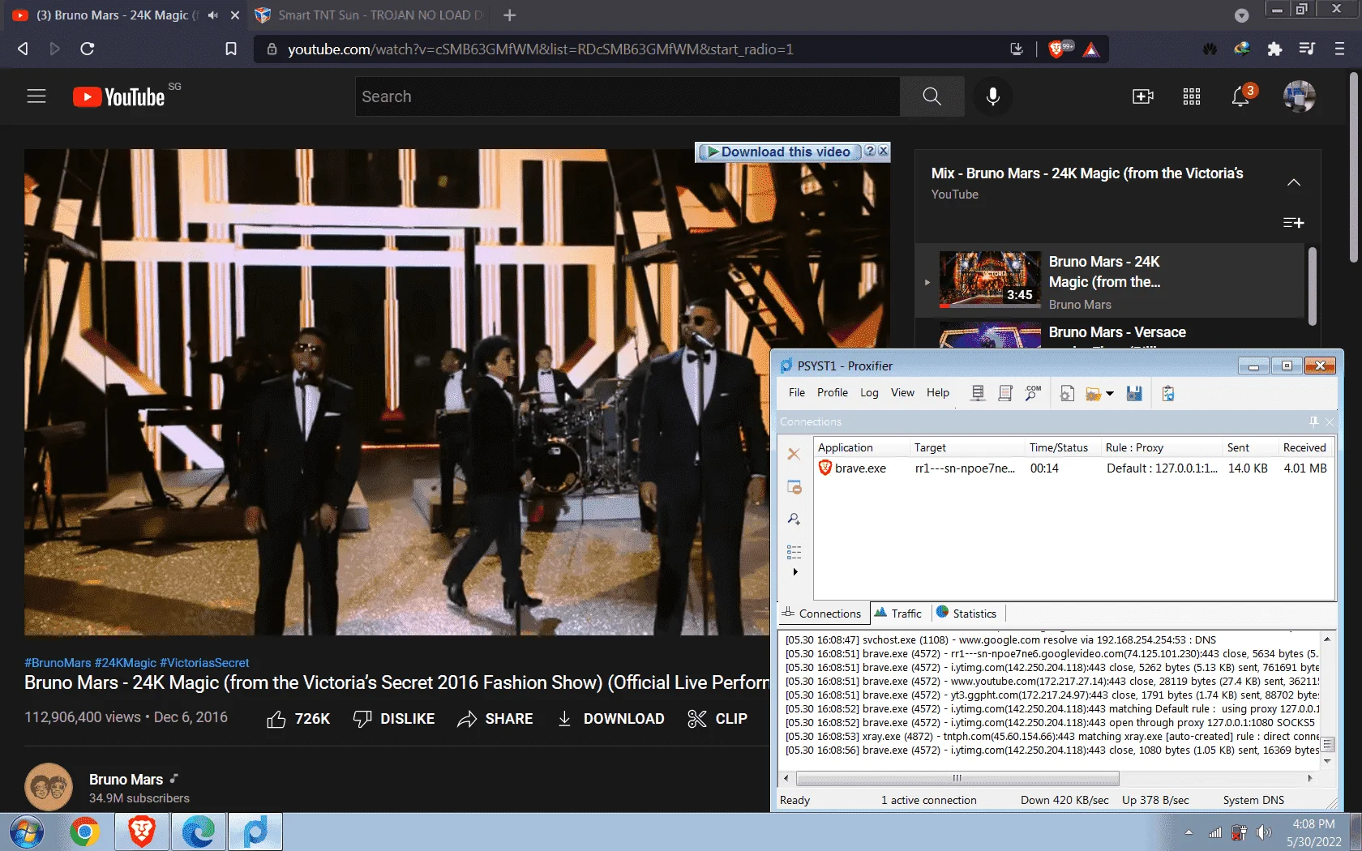Open the Extensions puzzle icon
The width and height of the screenshot is (1362, 851).
pos(1274,49)
